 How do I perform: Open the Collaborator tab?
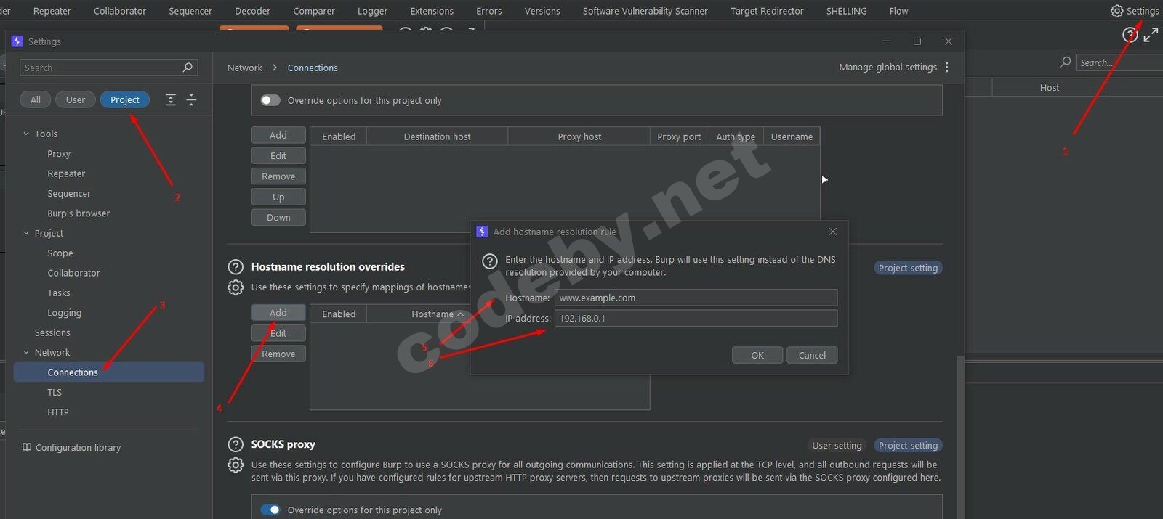pyautogui.click(x=120, y=11)
